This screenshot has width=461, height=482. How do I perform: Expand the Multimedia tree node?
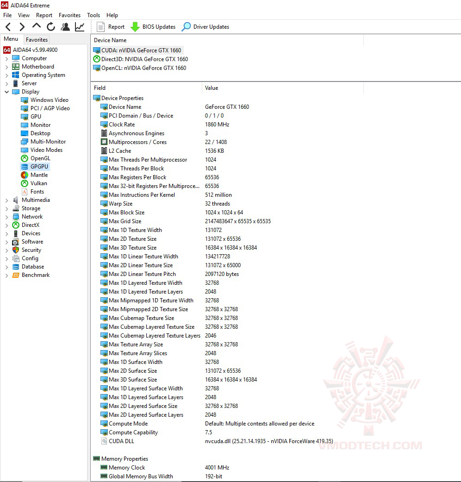7,200
